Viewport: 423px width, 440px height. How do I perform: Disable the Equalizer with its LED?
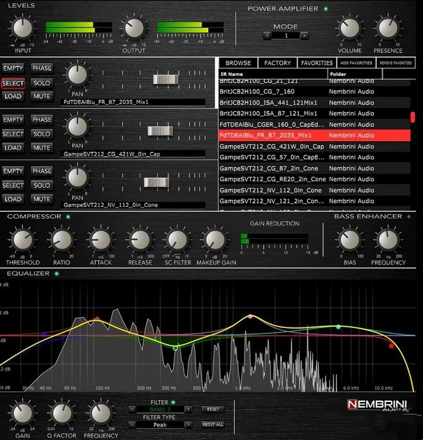[x=56, y=274]
